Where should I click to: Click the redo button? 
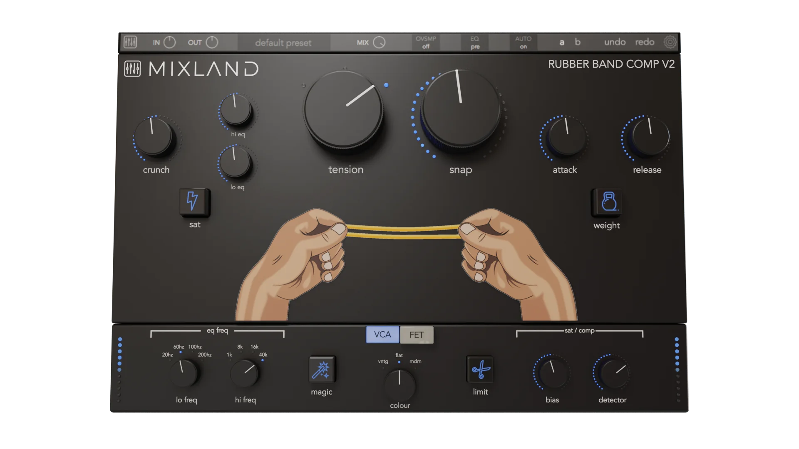tap(645, 42)
